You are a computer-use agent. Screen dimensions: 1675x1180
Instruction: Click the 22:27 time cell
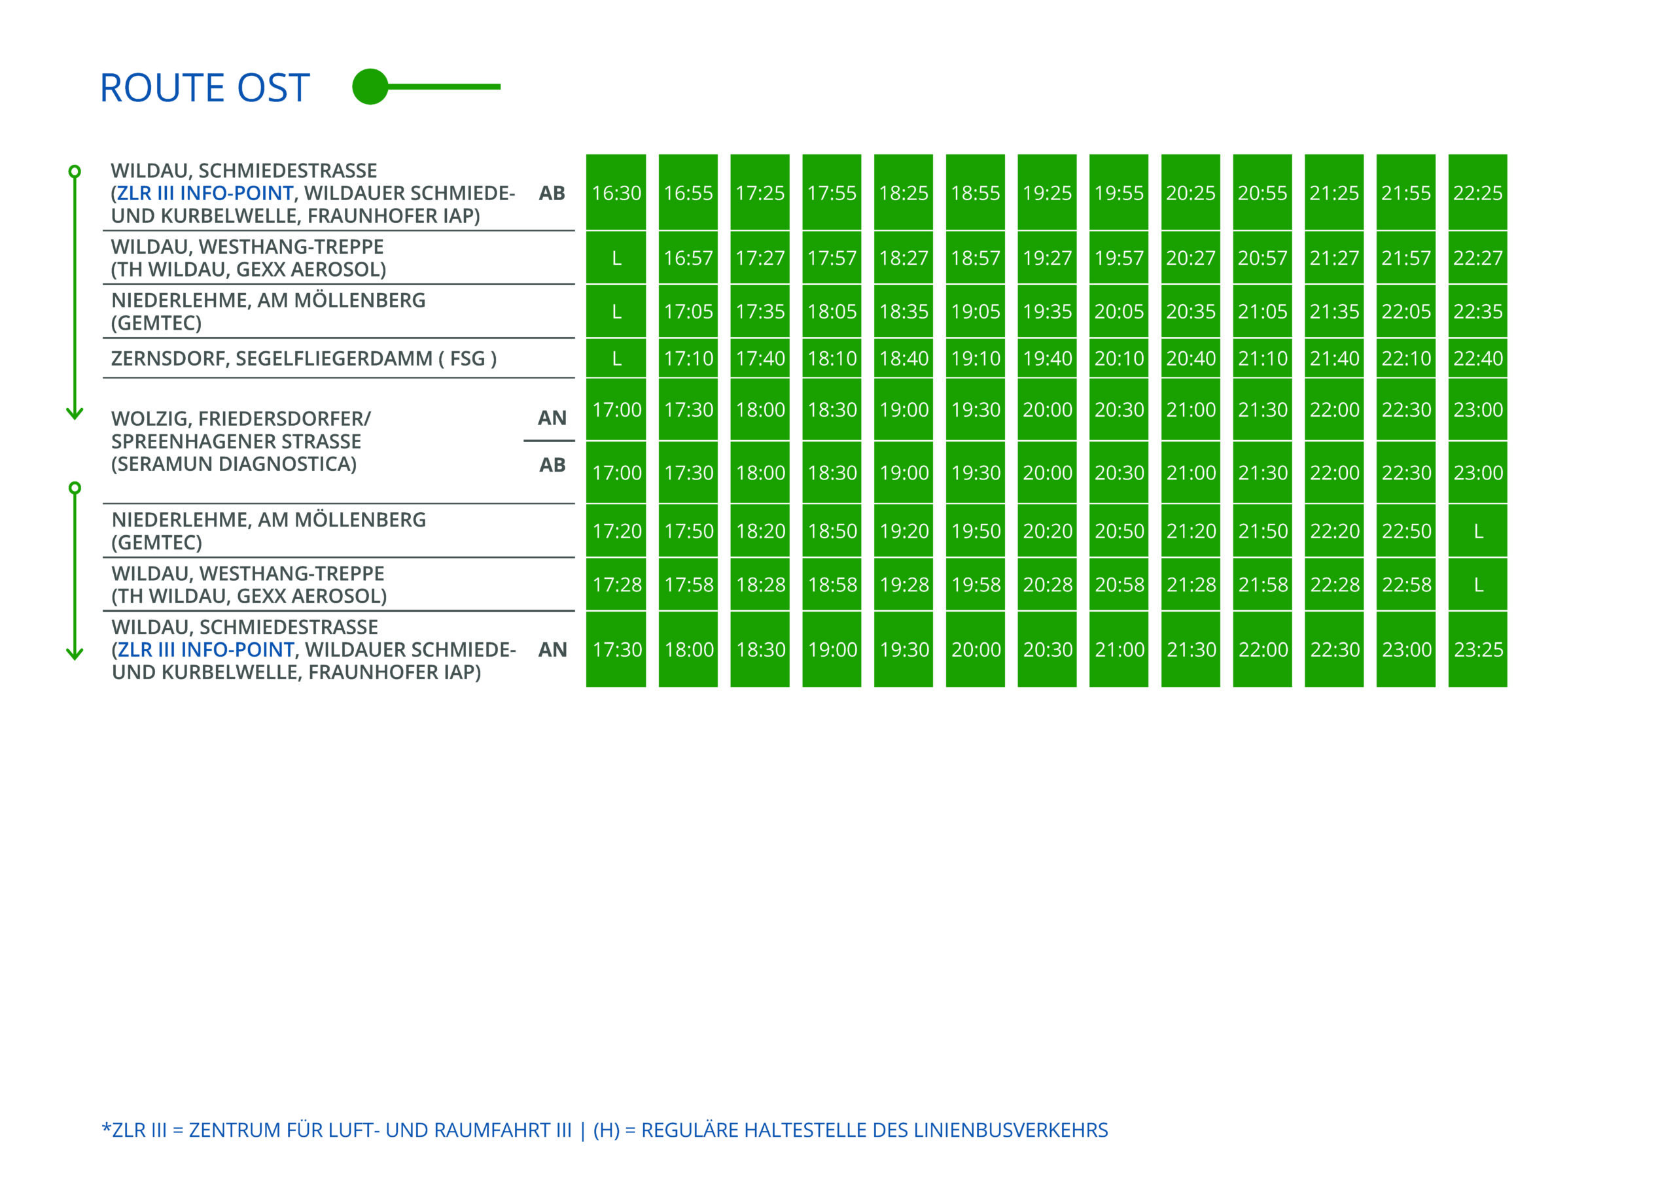click(x=1478, y=258)
